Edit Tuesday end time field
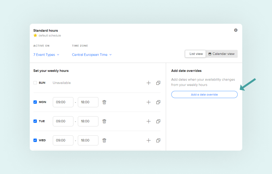Viewport: 272px width, 174px height. click(x=88, y=121)
